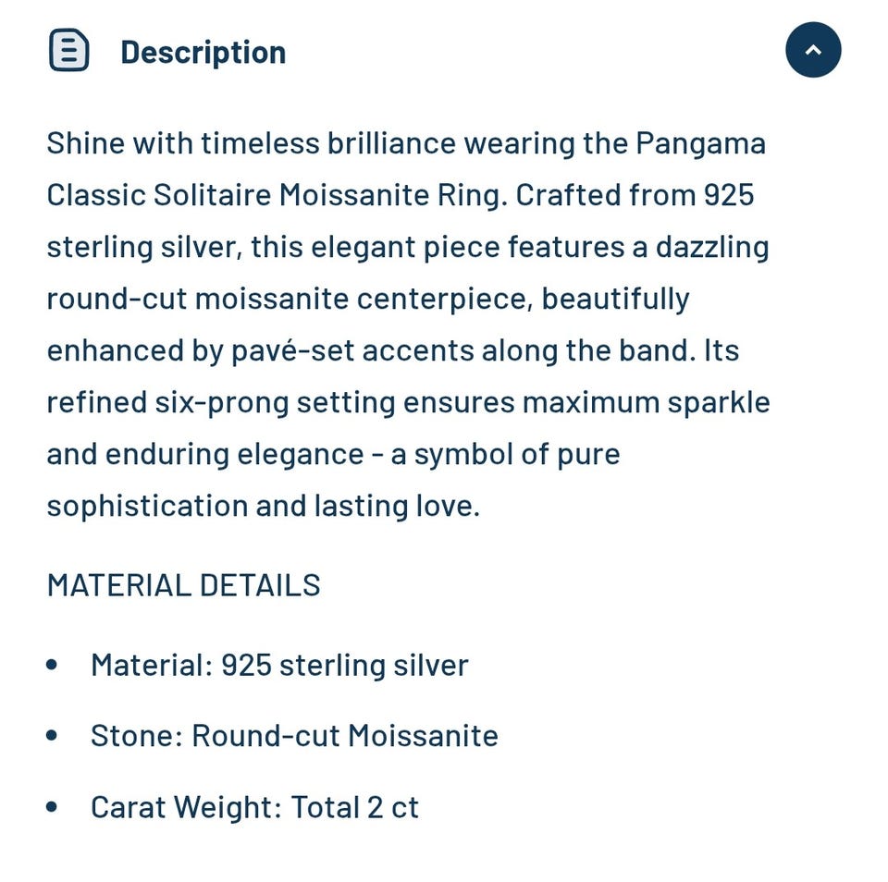
Task: Click the word six-prong in the description
Action: tap(222, 402)
